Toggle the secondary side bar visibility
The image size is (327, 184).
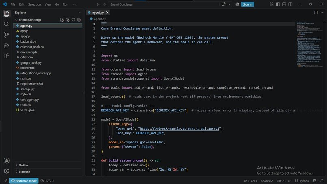[290, 4]
